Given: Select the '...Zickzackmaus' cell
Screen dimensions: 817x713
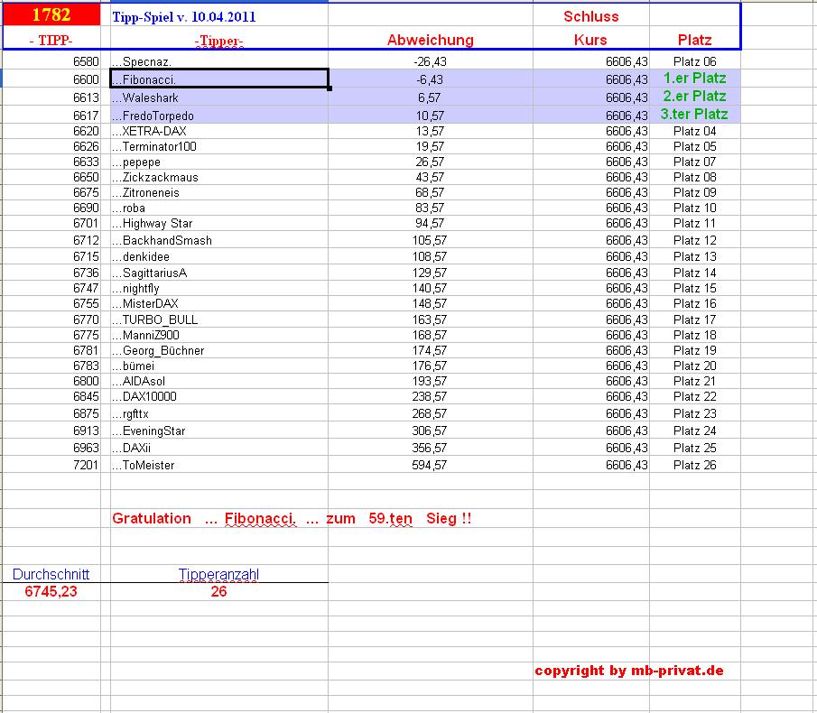Looking at the screenshot, I should pyautogui.click(x=219, y=177).
